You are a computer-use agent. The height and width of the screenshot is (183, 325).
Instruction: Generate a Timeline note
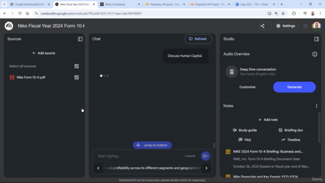pyautogui.click(x=291, y=140)
